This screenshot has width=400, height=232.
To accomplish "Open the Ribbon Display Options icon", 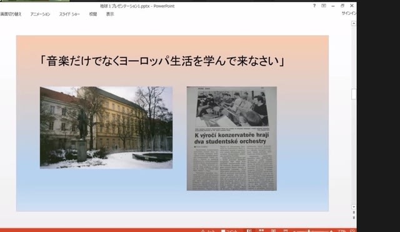I will pos(324,6).
